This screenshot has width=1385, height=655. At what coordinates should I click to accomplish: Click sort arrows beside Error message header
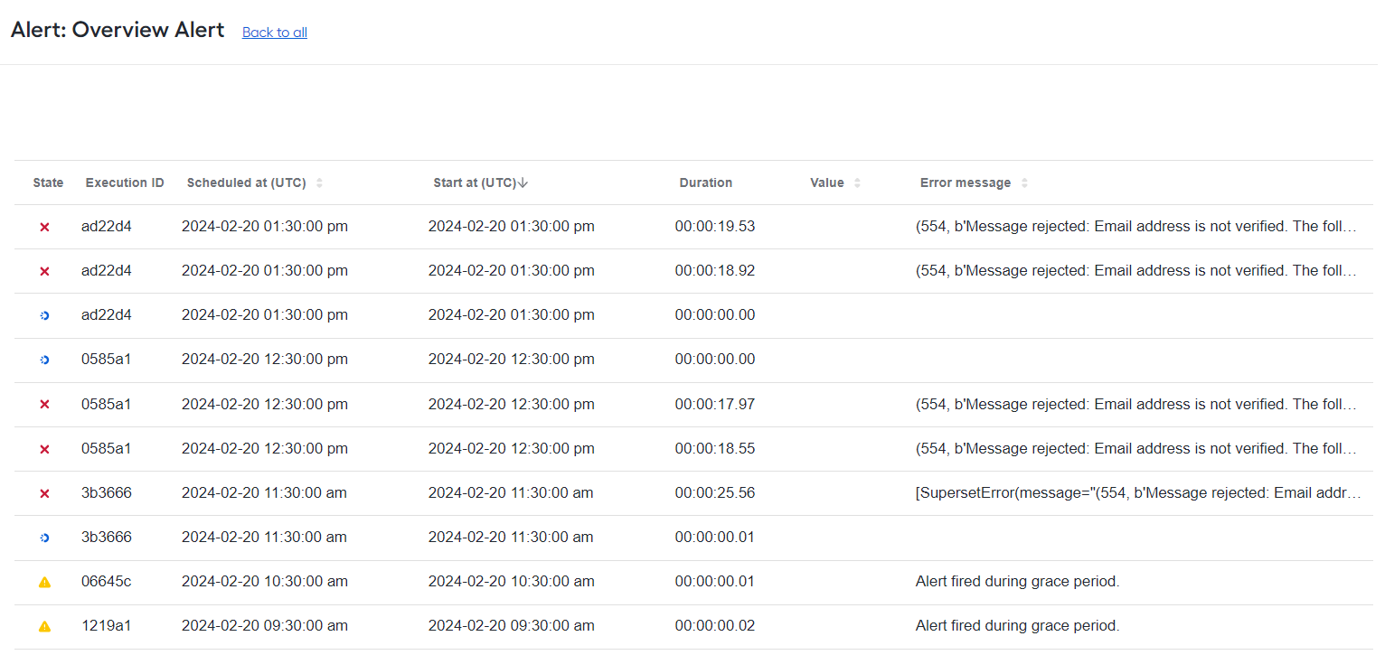tap(1024, 183)
